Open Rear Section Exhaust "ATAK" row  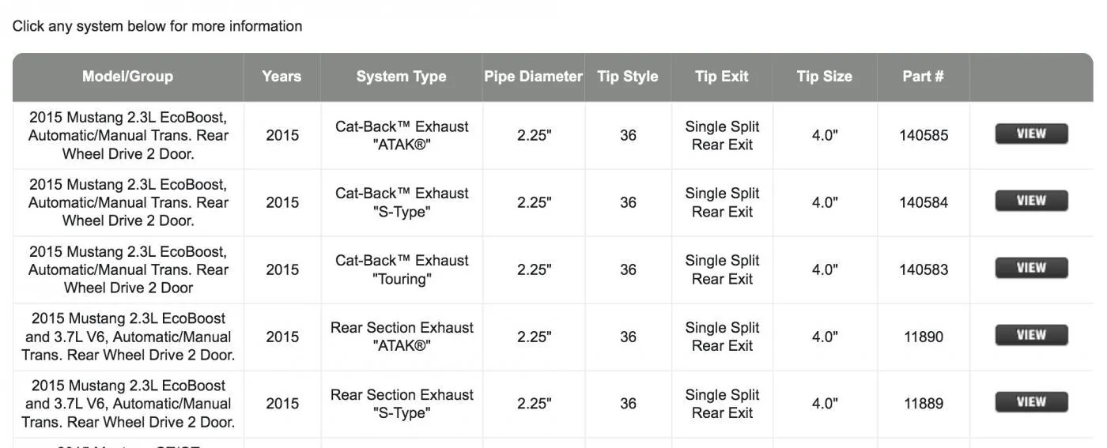point(553,337)
